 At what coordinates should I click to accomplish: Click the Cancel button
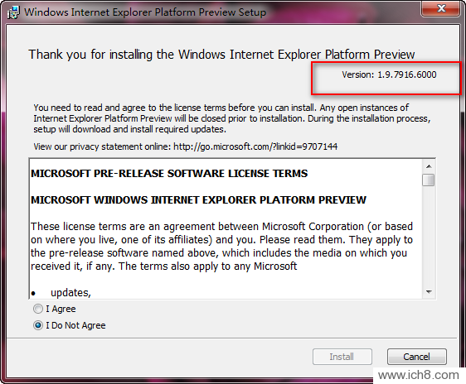pos(417,357)
